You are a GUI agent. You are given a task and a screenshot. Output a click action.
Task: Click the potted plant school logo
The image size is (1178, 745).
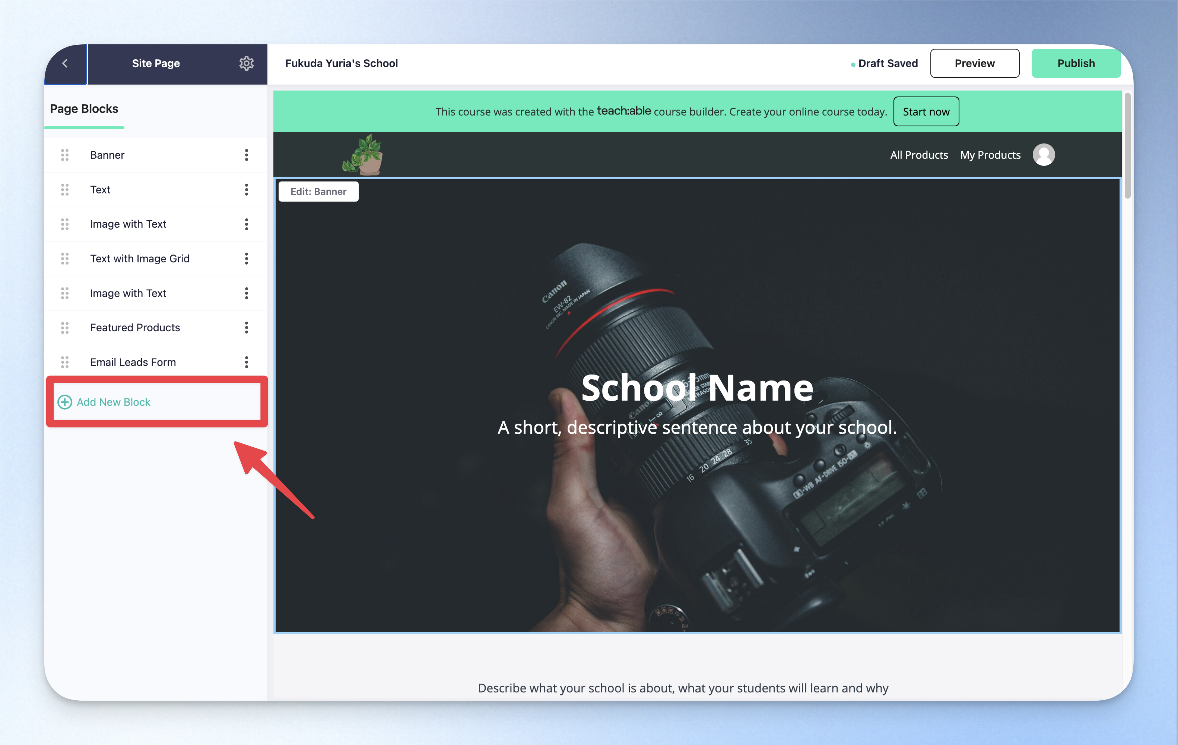click(362, 155)
